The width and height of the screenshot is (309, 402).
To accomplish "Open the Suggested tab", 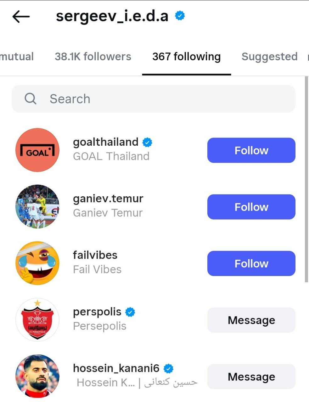I will (269, 57).
